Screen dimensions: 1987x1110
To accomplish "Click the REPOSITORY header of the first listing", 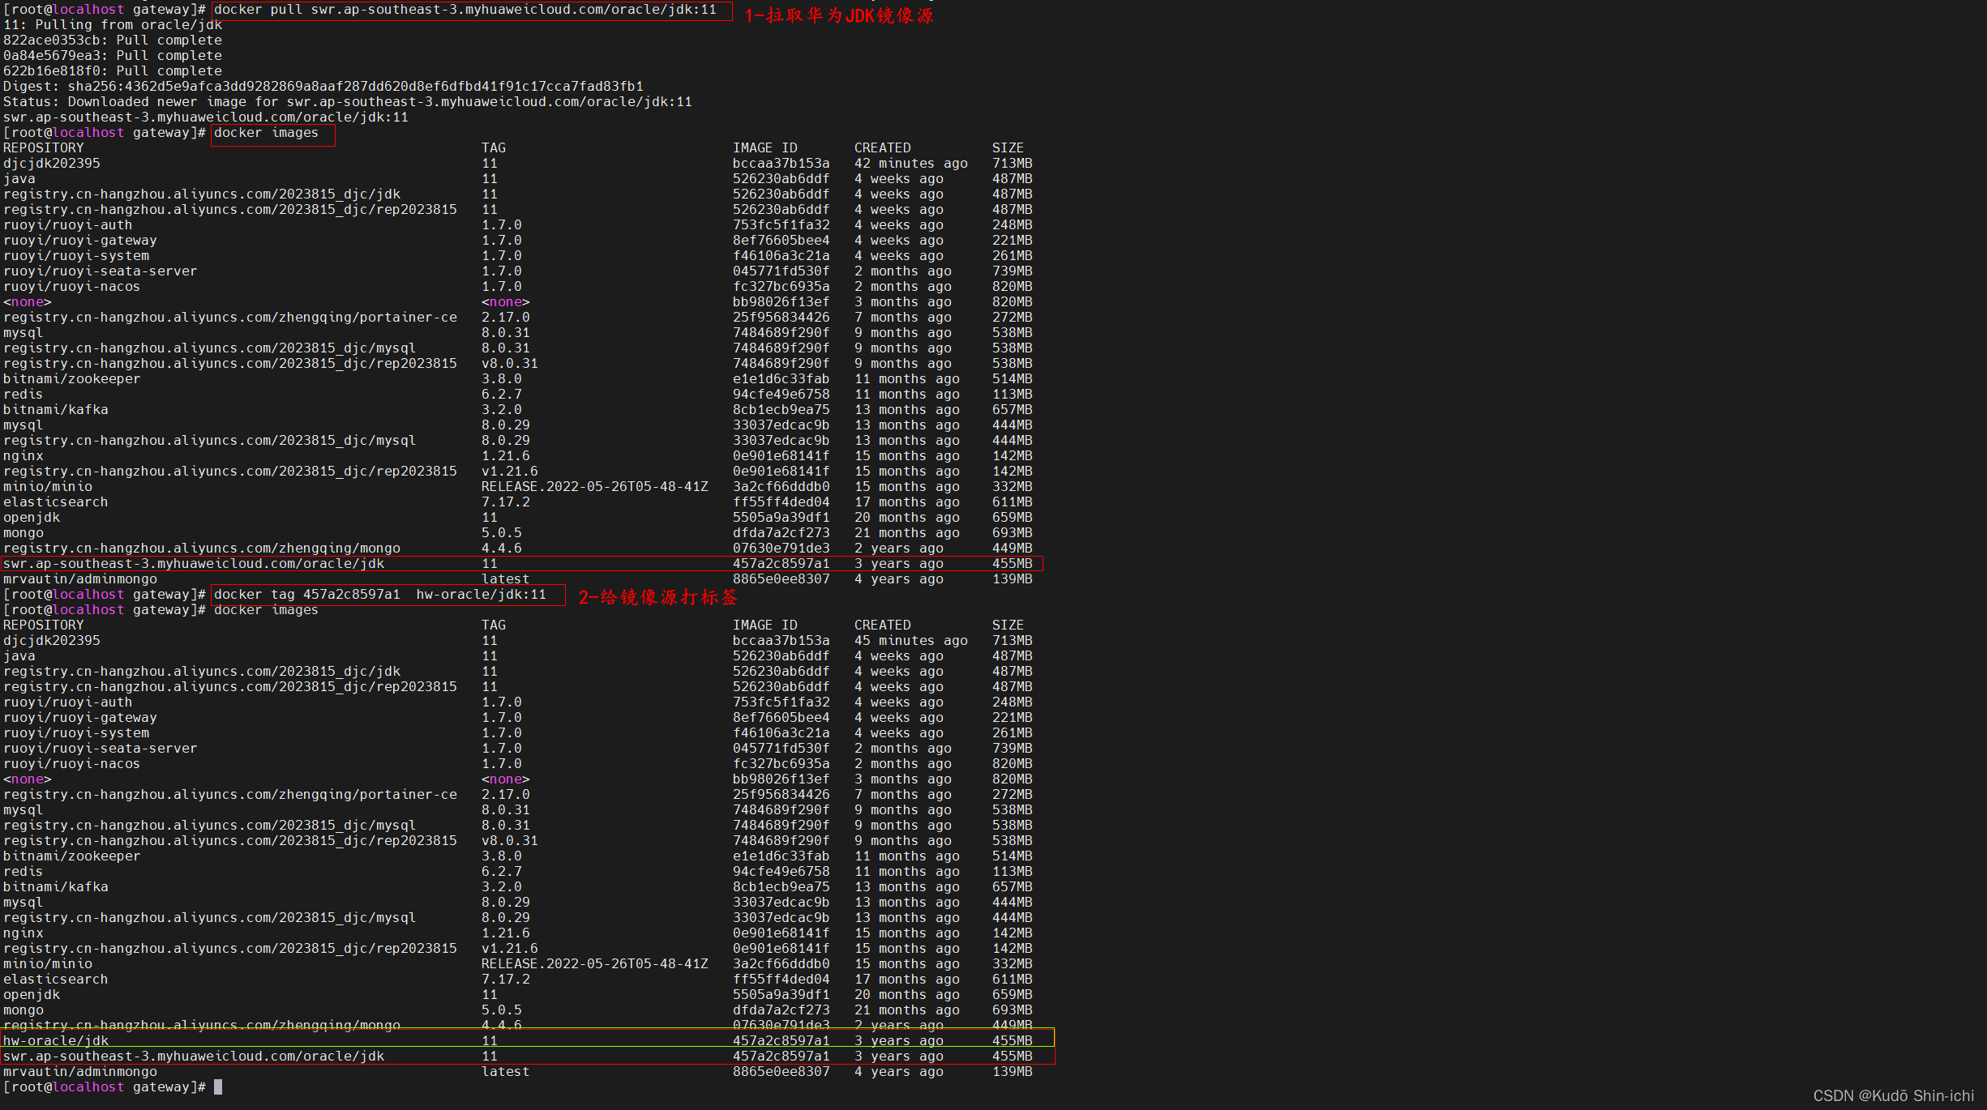I will coord(44,148).
